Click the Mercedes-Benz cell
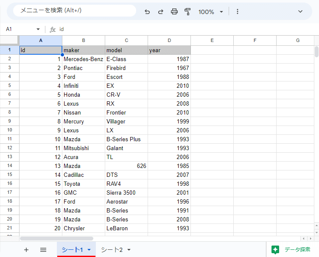Screen dimensions: 319x257 pyautogui.click(x=84, y=59)
